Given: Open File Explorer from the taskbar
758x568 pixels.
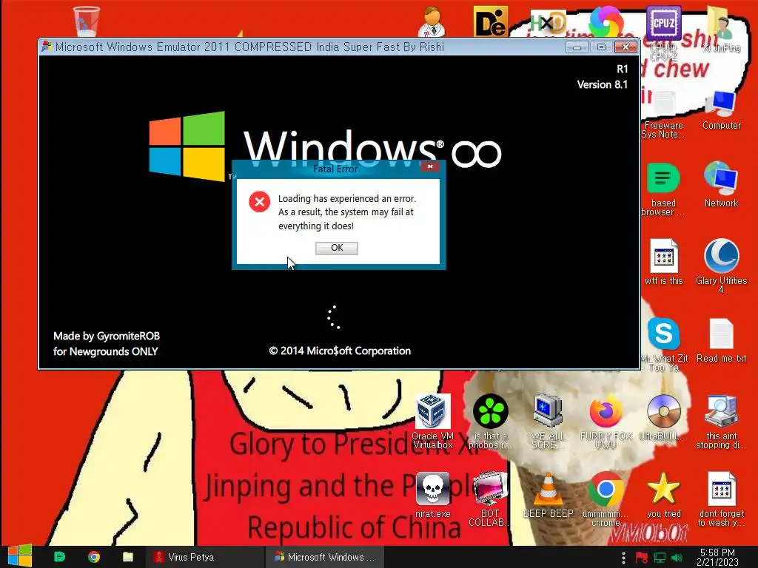Looking at the screenshot, I should 128,557.
